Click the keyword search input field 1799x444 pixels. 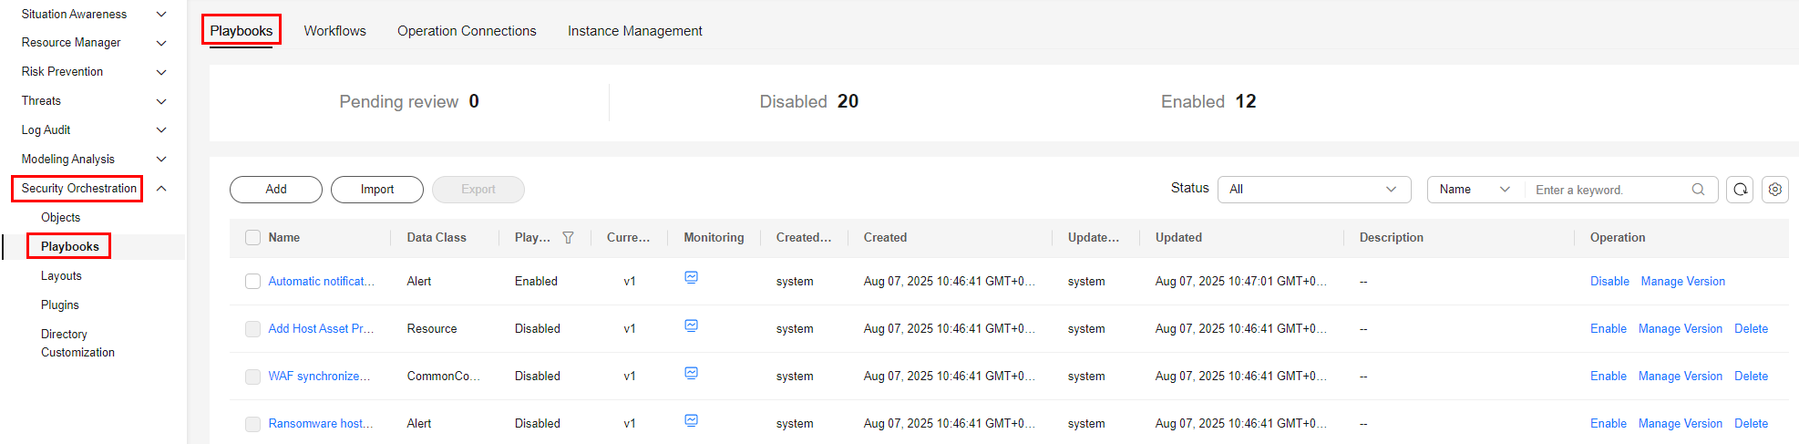pyautogui.click(x=1607, y=190)
